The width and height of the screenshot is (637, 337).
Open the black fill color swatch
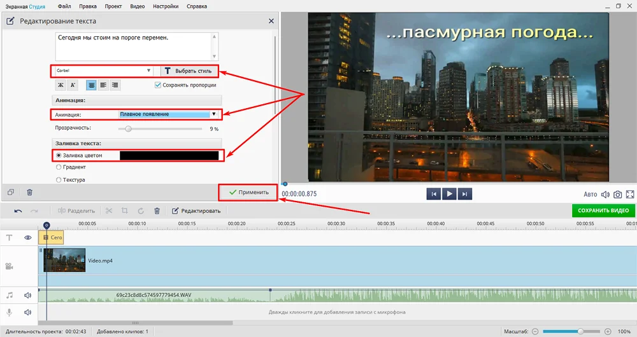point(169,155)
